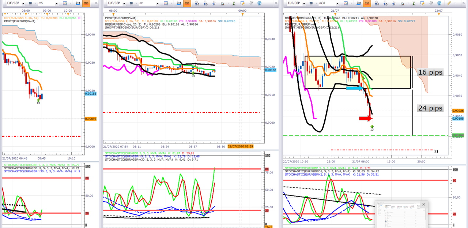Switch m1 chart to Bid prices
This screenshot has height=228, width=468.
pyautogui.click(x=179, y=3)
